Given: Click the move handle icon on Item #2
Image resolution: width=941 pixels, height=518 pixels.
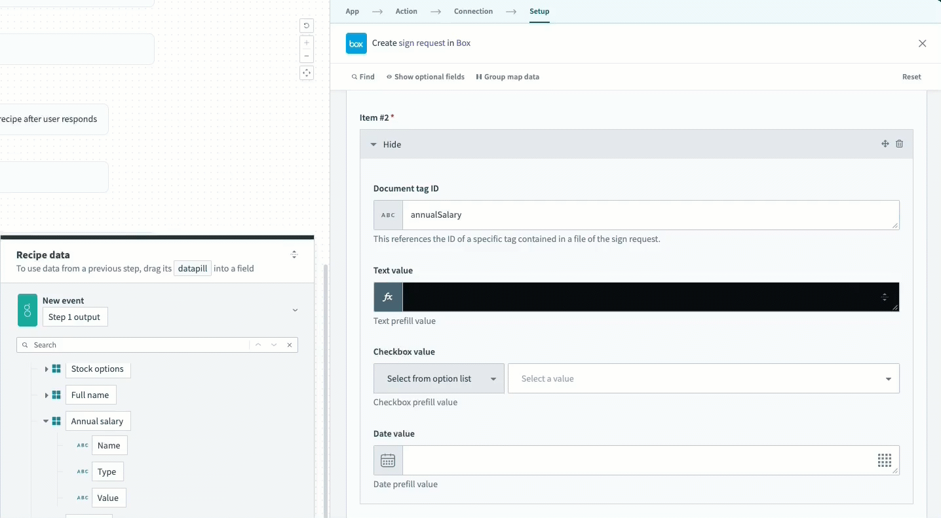Looking at the screenshot, I should pos(885,144).
